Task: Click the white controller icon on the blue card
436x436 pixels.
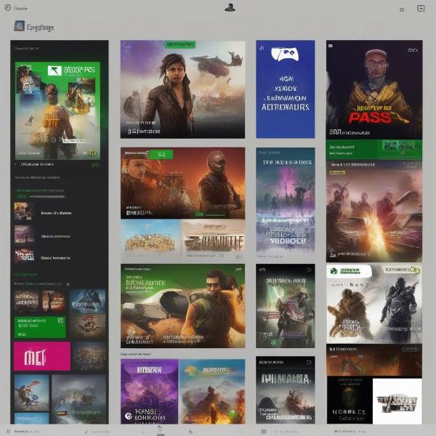Action: click(x=285, y=54)
